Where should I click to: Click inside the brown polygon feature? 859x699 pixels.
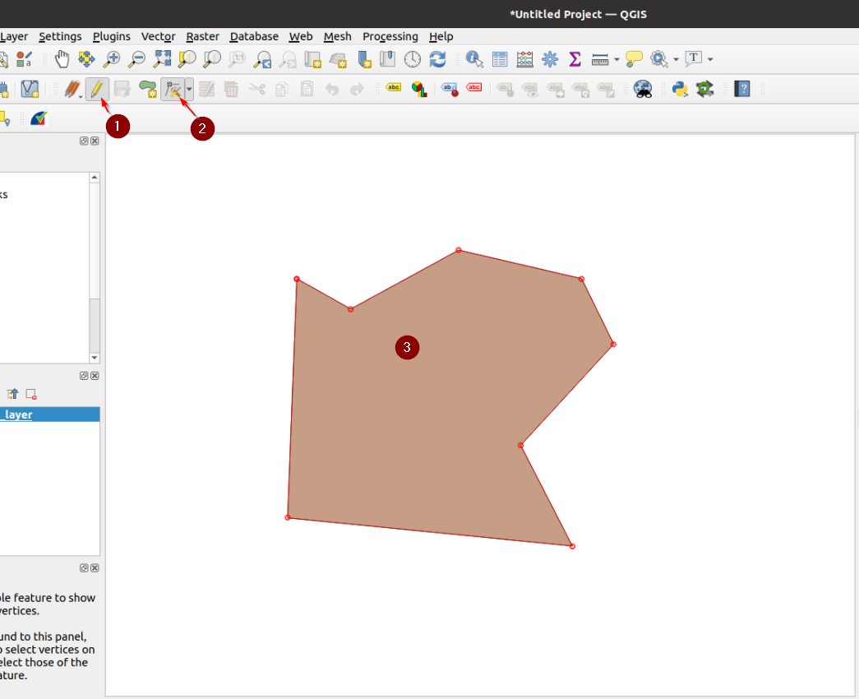pyautogui.click(x=438, y=405)
